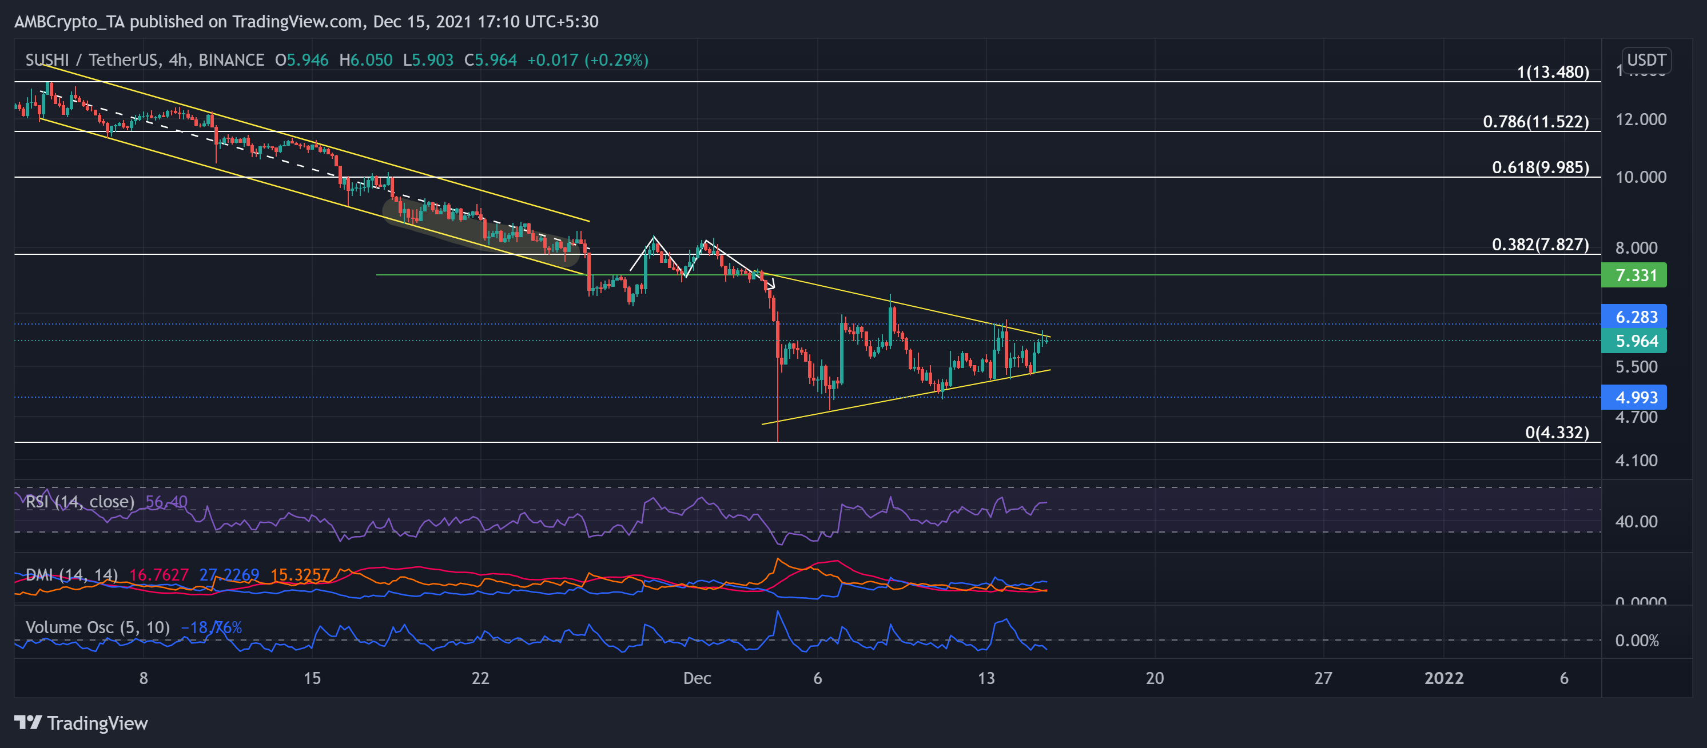The image size is (1707, 748).
Task: Click the 0(4.332) Fibonacci level label
Action: [x=1557, y=432]
